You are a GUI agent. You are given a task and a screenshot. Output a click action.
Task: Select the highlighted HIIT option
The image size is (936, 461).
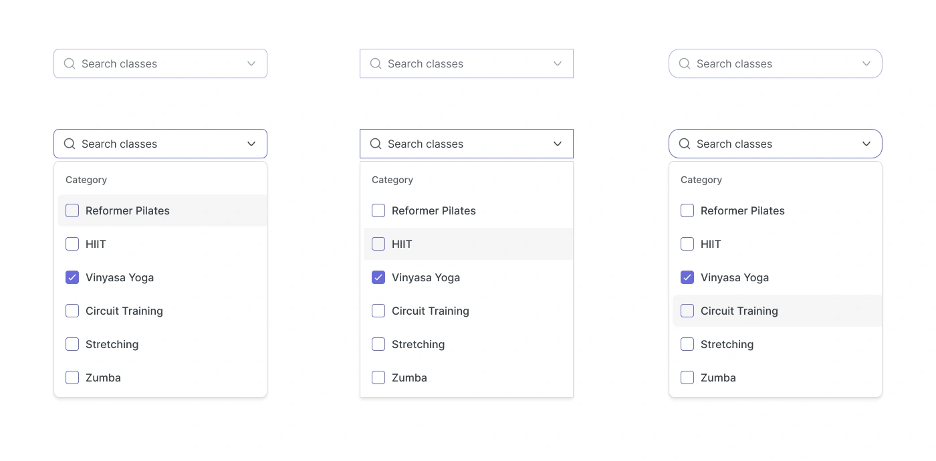(402, 244)
